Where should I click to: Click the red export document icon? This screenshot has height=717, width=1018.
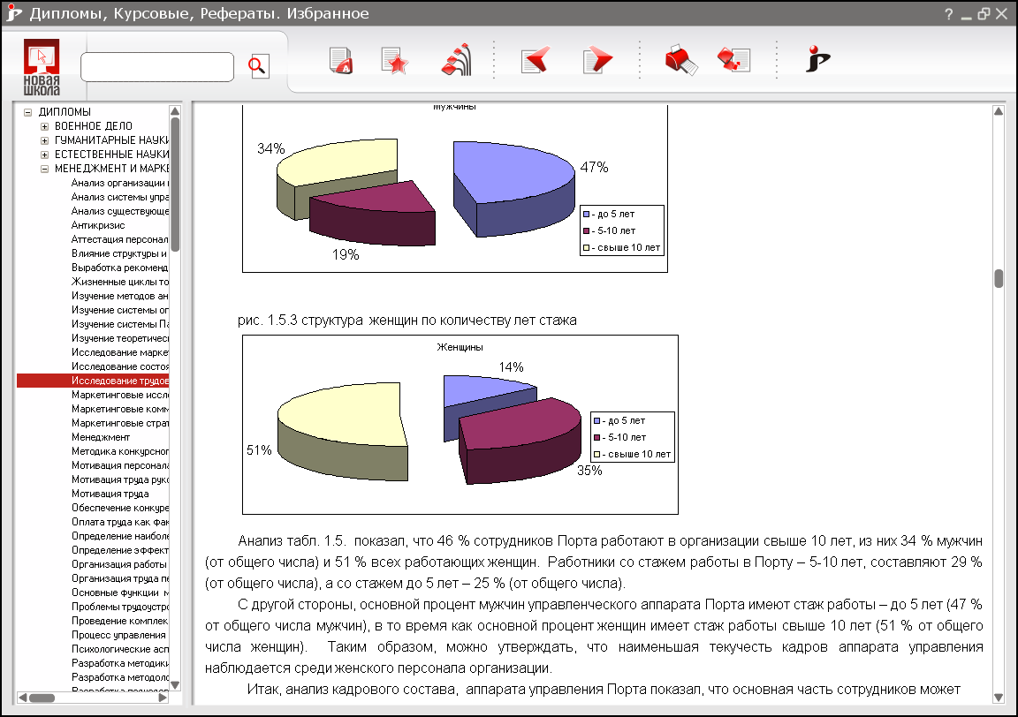[734, 60]
